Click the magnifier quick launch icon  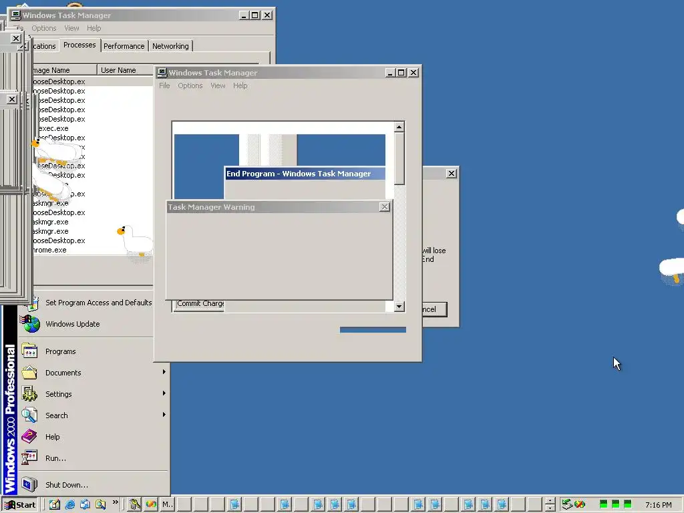[x=100, y=505]
